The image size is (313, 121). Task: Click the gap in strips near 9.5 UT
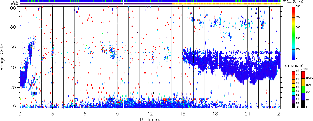[x=124, y=3]
